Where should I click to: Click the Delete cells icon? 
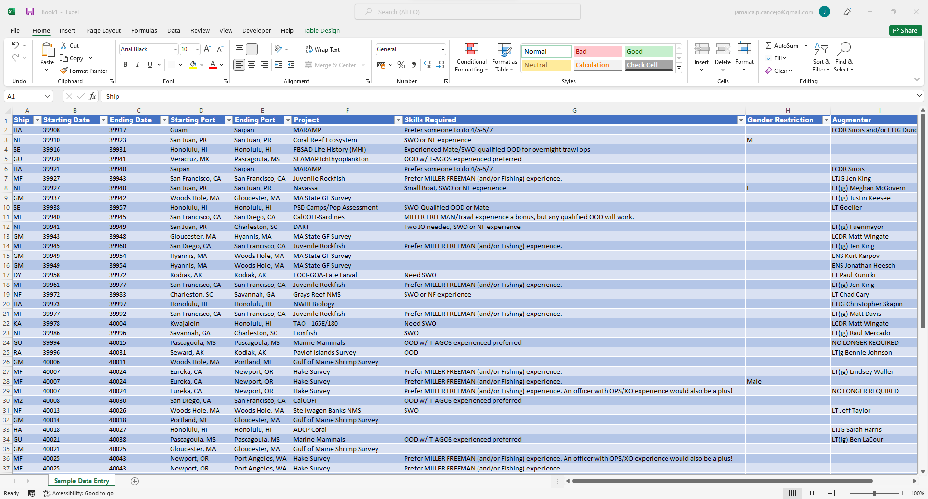[x=723, y=49]
